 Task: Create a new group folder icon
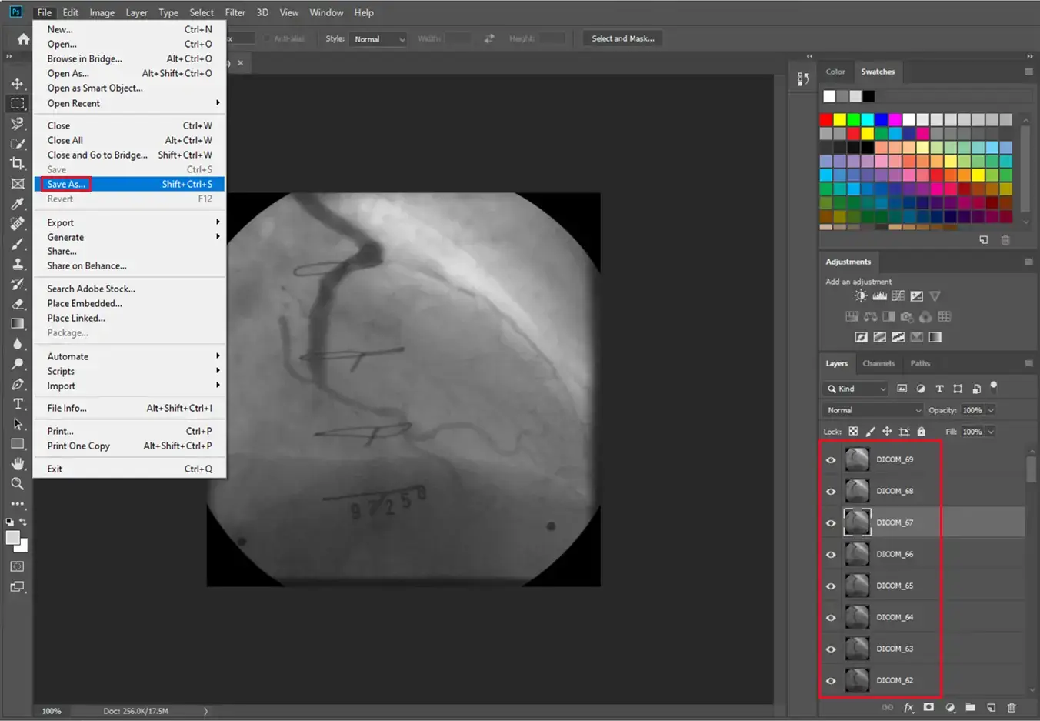click(970, 707)
